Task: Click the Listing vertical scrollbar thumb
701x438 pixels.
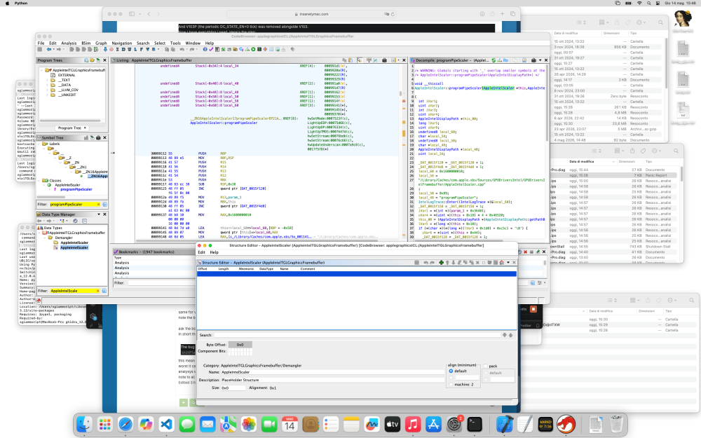Action: [400, 94]
